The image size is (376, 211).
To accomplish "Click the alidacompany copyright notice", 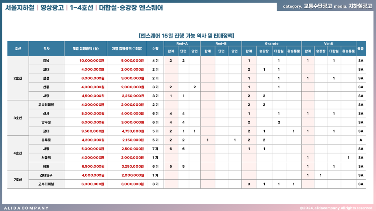I will coord(336,208).
